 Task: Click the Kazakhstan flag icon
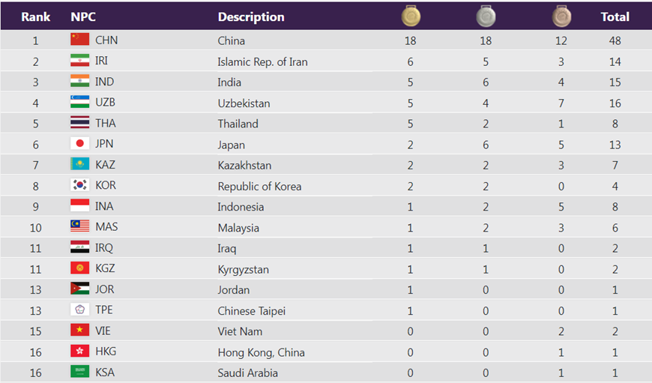[x=80, y=164]
